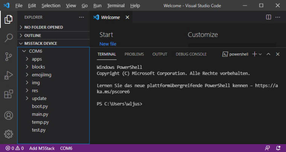Open the Selection menu
The height and width of the screenshot is (152, 286).
pyautogui.click(x=51, y=6)
